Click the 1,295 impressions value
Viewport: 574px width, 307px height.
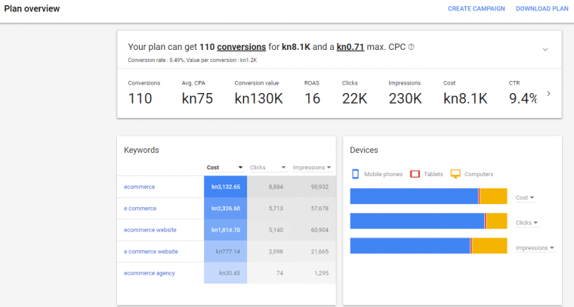(322, 273)
